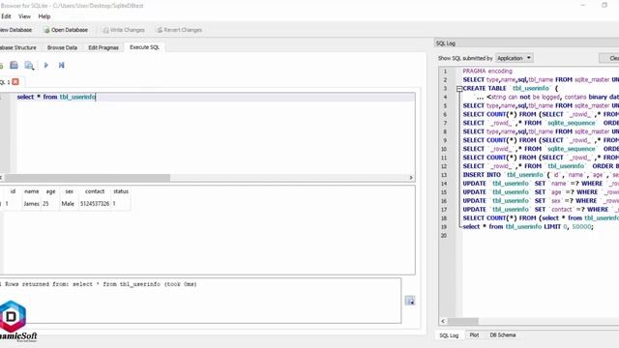619x348 pixels.
Task: Switch to the Edit Pragmas tab
Action: [x=103, y=47]
